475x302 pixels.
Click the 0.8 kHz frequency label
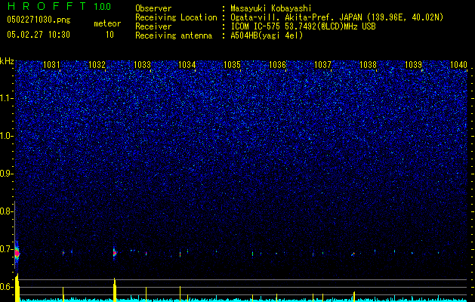click(6, 211)
